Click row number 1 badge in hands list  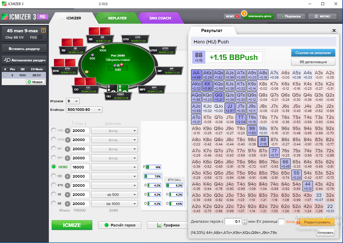(x=5, y=75)
